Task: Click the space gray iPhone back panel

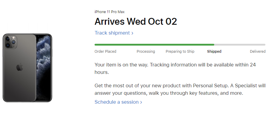Action: click(19, 68)
